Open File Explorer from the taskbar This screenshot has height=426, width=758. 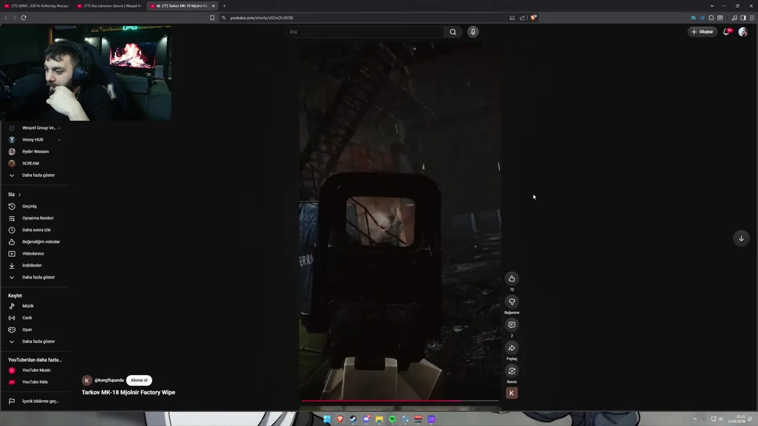(x=379, y=419)
